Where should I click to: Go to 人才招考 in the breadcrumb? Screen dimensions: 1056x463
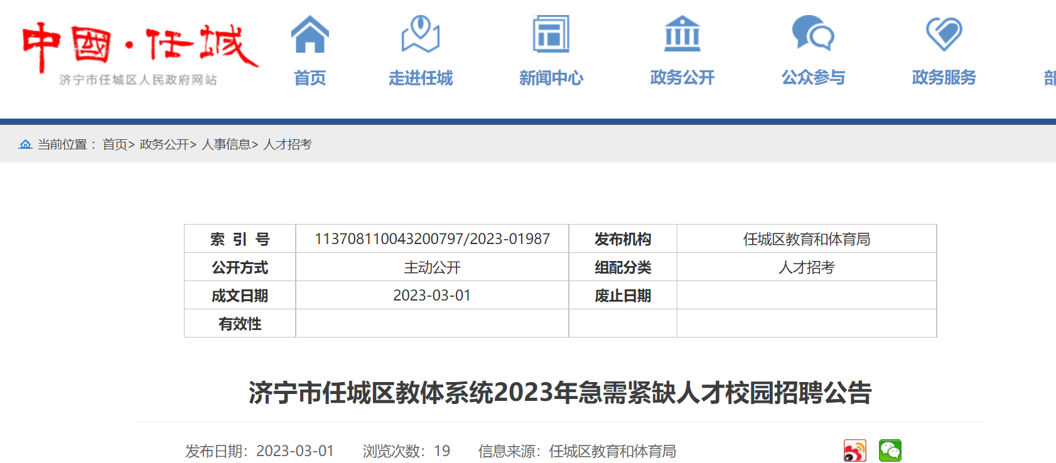[x=288, y=144]
